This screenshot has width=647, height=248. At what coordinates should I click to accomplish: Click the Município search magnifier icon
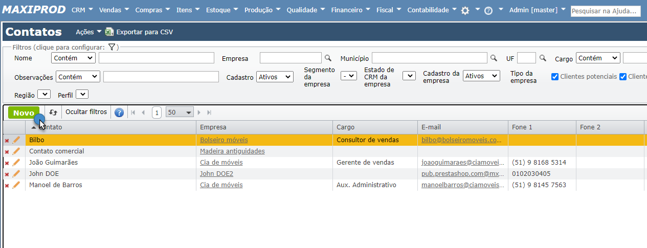point(494,58)
